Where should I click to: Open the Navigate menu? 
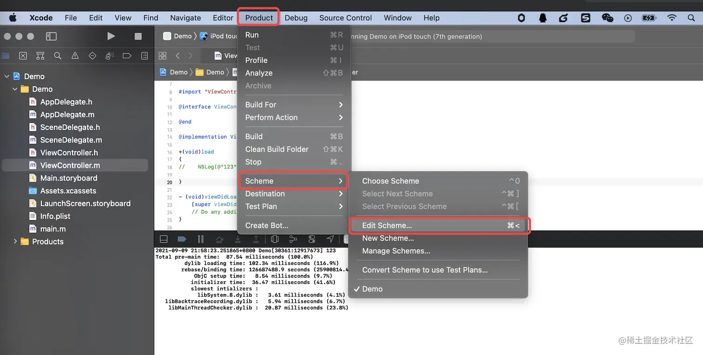pos(186,18)
